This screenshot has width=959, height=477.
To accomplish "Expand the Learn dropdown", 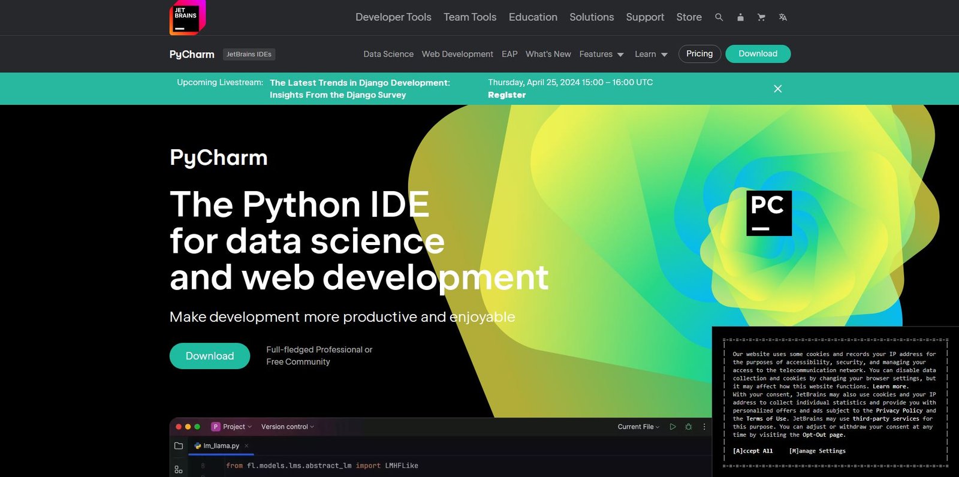I will point(651,54).
